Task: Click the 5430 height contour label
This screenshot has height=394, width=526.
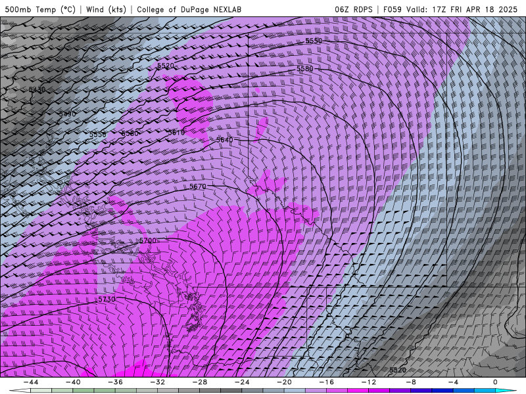Action: tap(37, 89)
